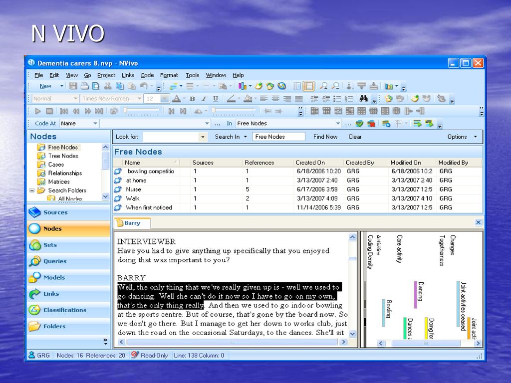
Task: Click the Clear button
Action: tap(355, 137)
